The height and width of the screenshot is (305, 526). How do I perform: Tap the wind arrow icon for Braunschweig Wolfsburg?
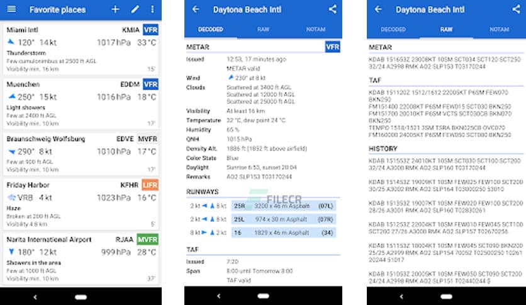12,152
